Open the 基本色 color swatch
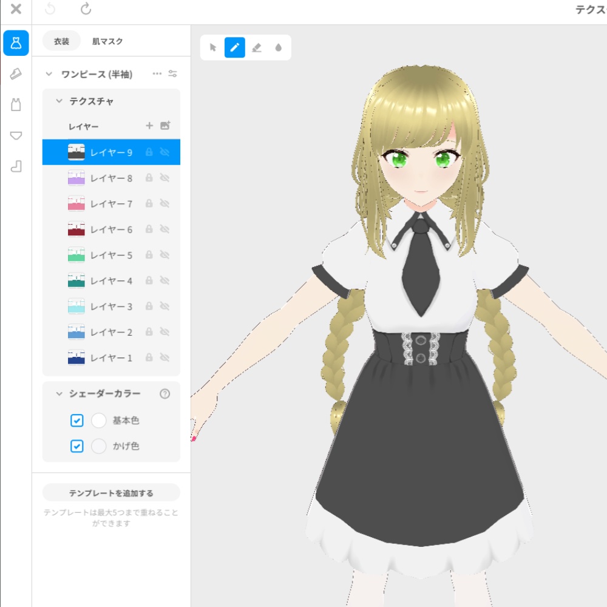The image size is (607, 607). [98, 421]
